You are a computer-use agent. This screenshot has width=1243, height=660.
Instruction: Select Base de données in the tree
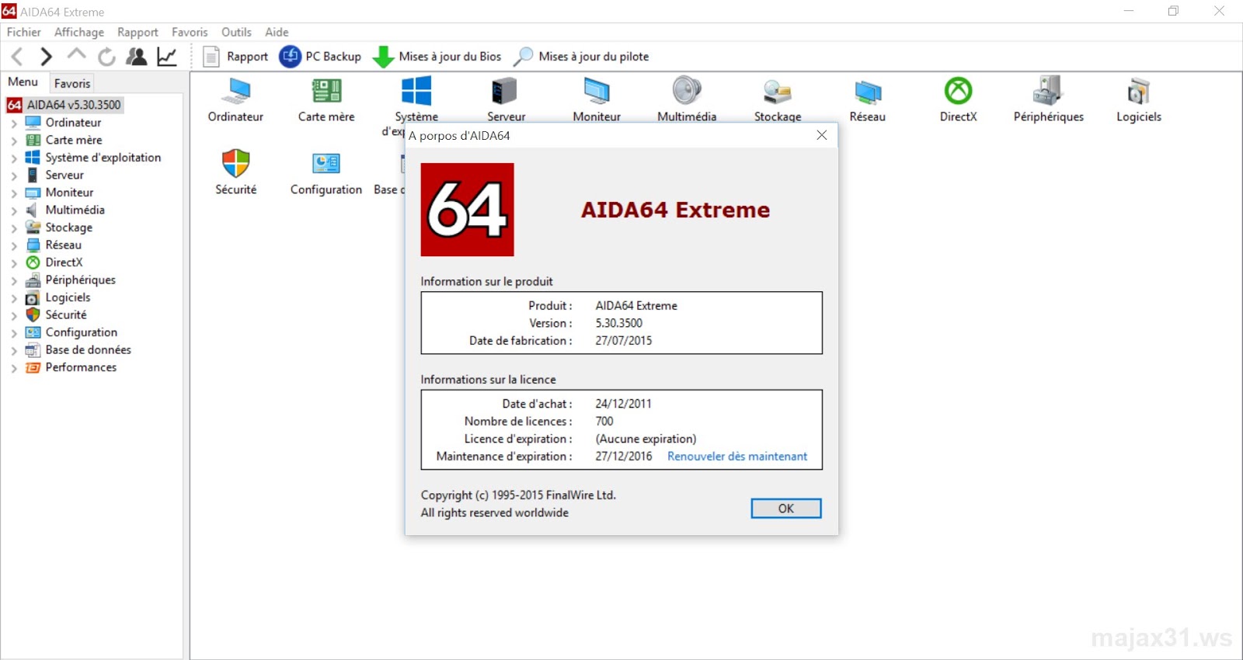tap(88, 350)
